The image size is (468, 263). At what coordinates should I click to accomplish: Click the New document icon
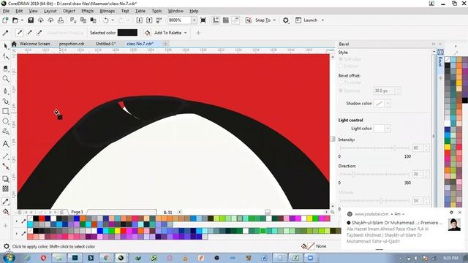tap(5, 20)
